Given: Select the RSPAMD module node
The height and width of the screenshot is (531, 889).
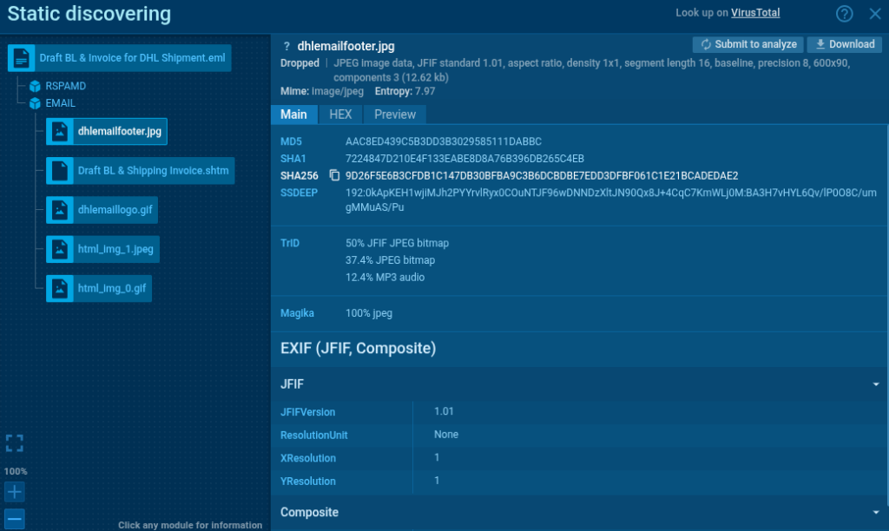Looking at the screenshot, I should click(65, 86).
